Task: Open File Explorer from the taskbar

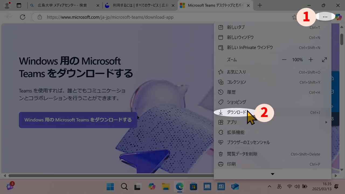Action: pos(165,186)
